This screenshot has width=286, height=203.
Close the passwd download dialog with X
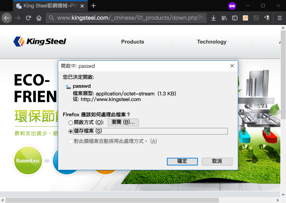coord(232,66)
